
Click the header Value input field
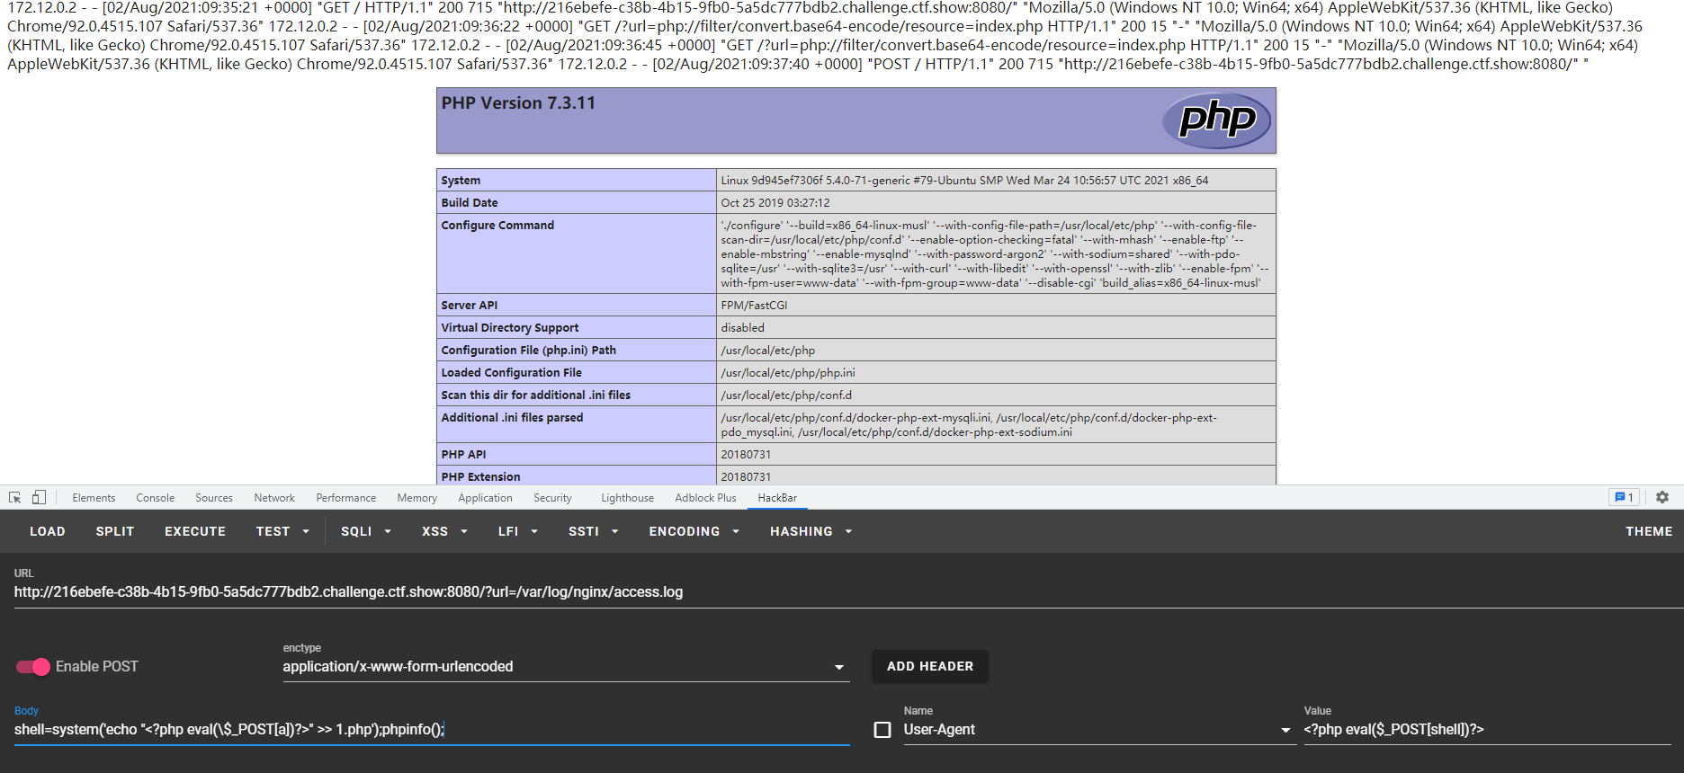tap(1487, 730)
